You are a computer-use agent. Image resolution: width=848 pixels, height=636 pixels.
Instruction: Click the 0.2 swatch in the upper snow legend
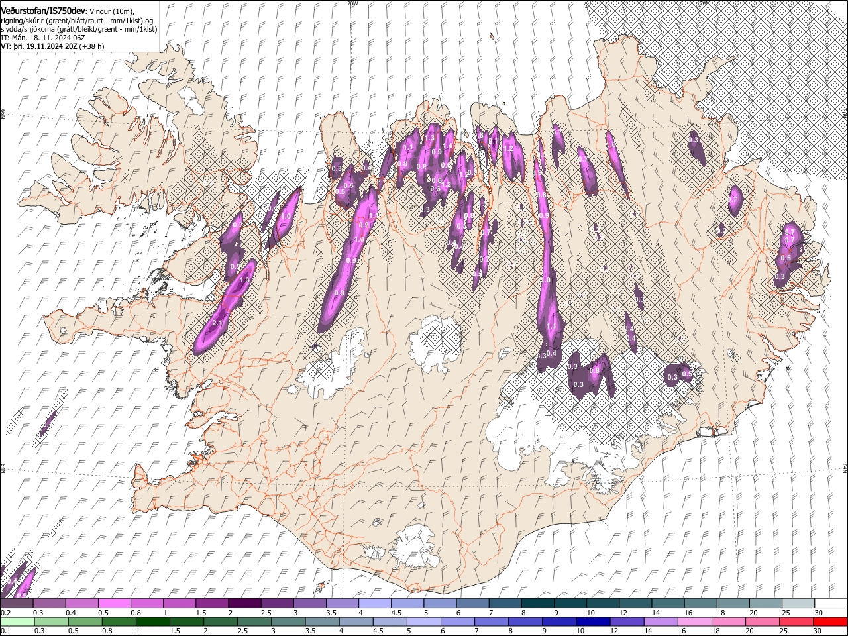17,604
